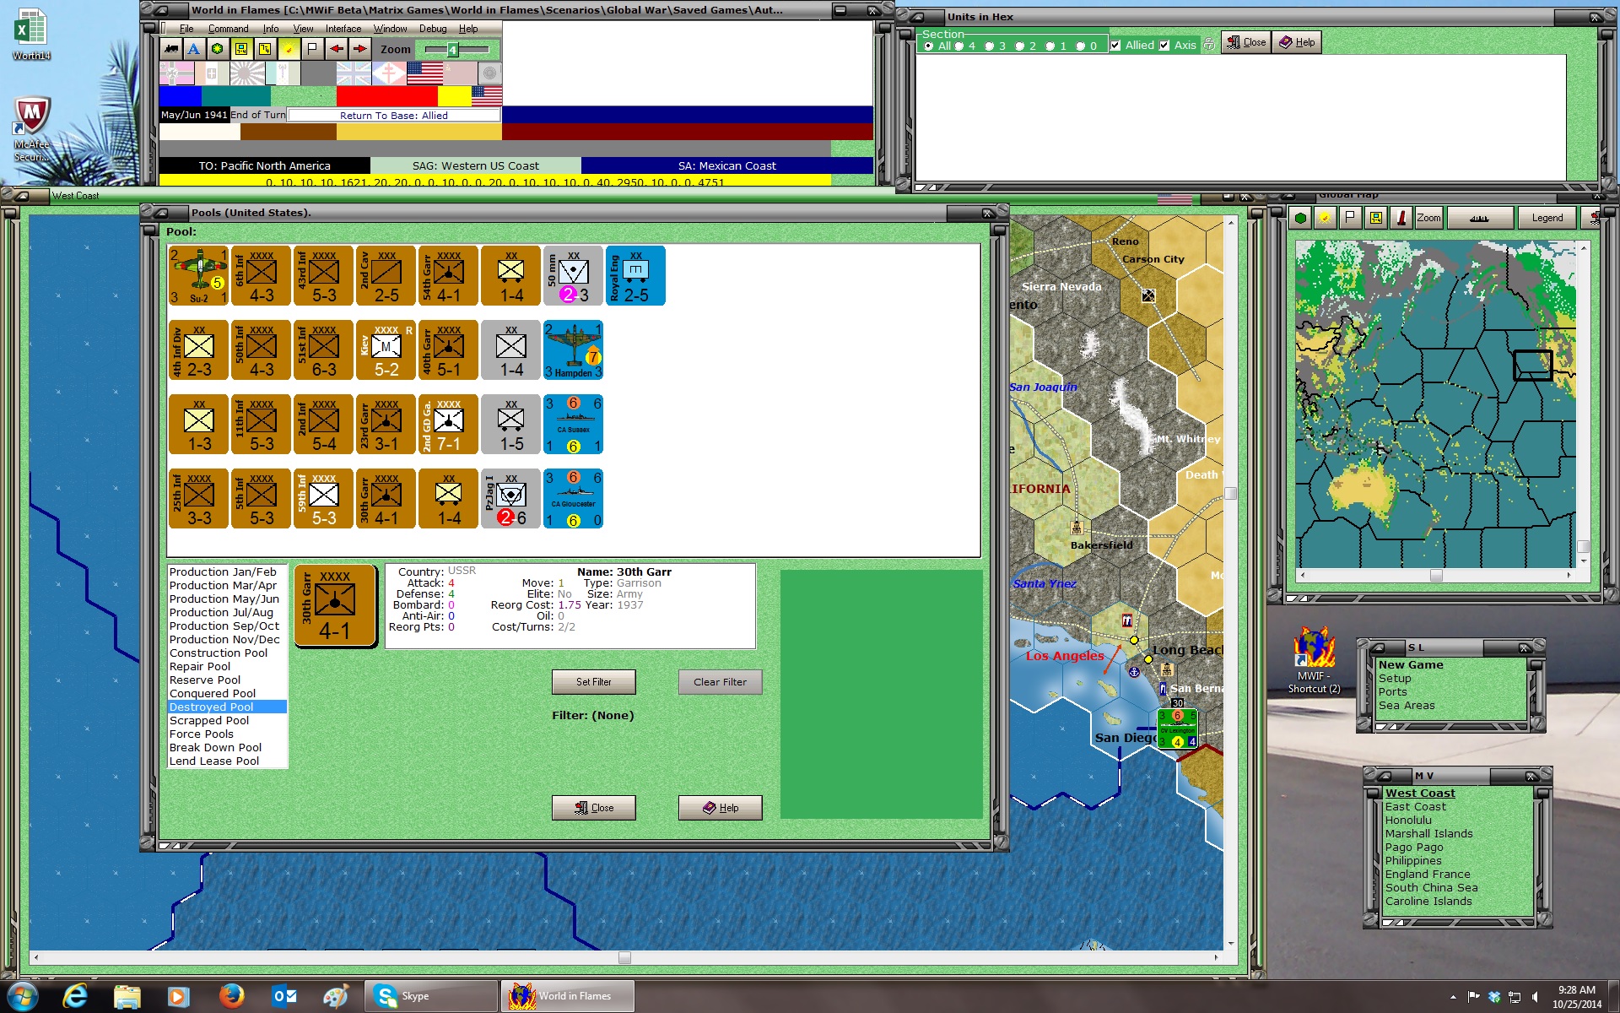This screenshot has width=1620, height=1013.
Task: Uncheck the Allied checkbox
Action: point(1115,46)
